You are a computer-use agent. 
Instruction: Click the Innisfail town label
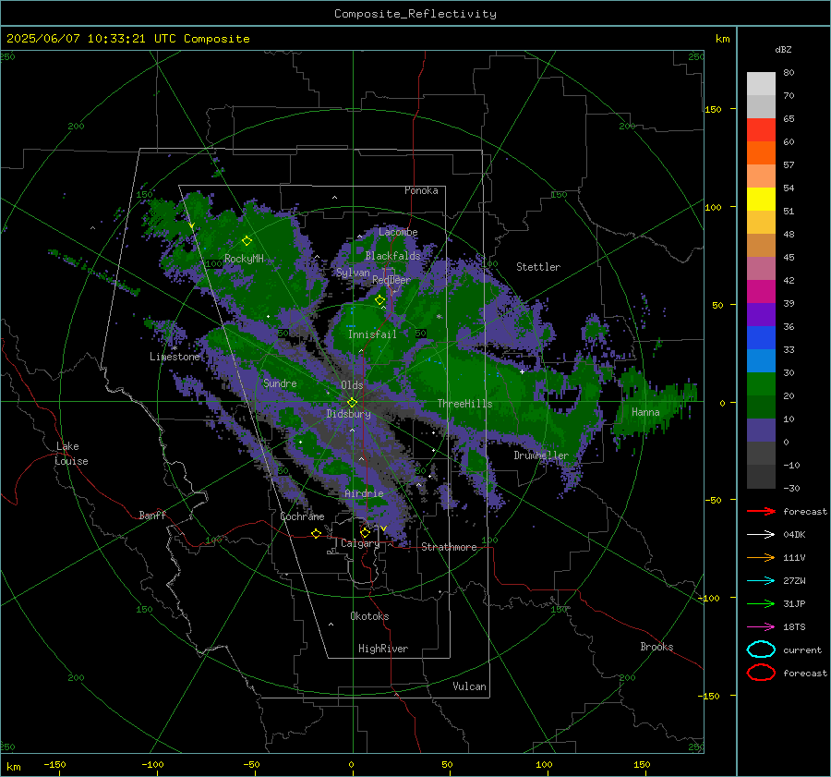[x=372, y=334]
